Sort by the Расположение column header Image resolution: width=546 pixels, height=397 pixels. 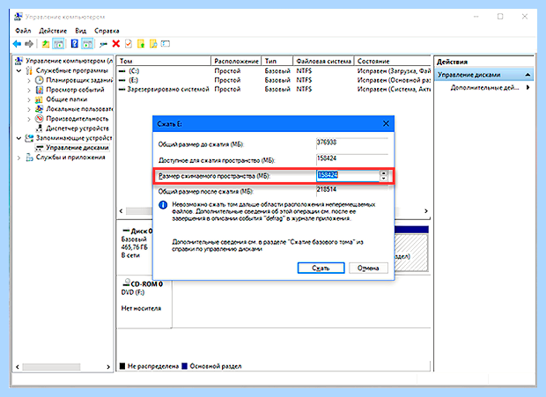point(236,62)
